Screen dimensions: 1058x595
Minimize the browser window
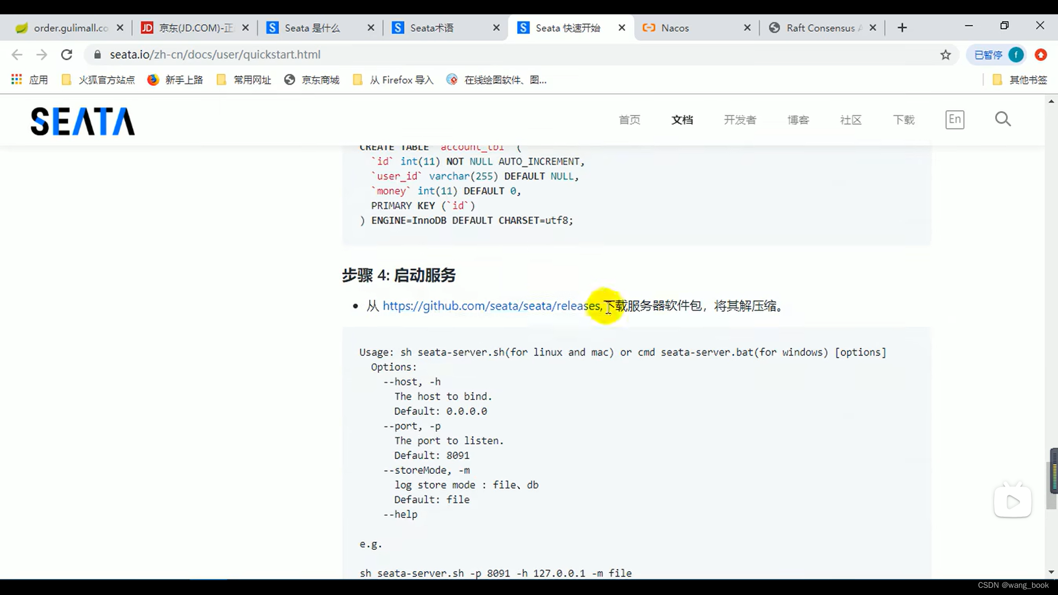pyautogui.click(x=969, y=26)
